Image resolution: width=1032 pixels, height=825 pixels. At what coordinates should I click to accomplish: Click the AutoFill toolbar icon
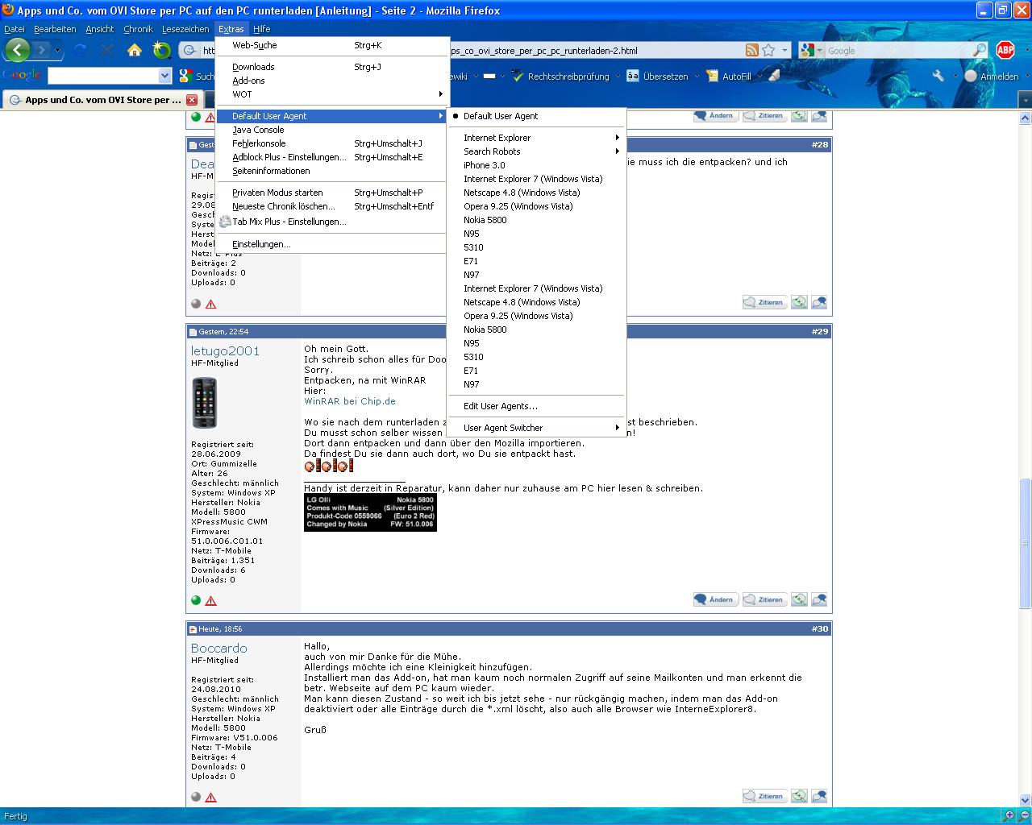[x=712, y=76]
